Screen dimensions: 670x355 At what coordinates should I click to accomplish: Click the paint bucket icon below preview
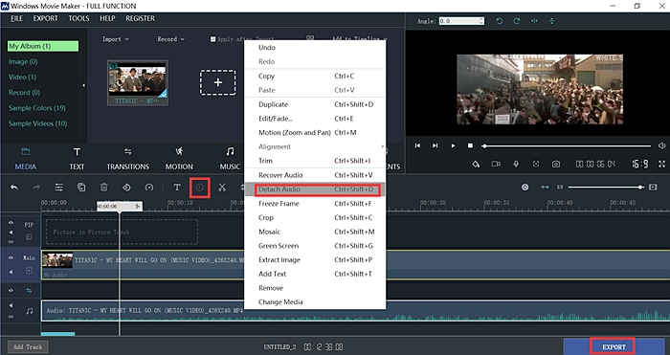tap(476, 164)
